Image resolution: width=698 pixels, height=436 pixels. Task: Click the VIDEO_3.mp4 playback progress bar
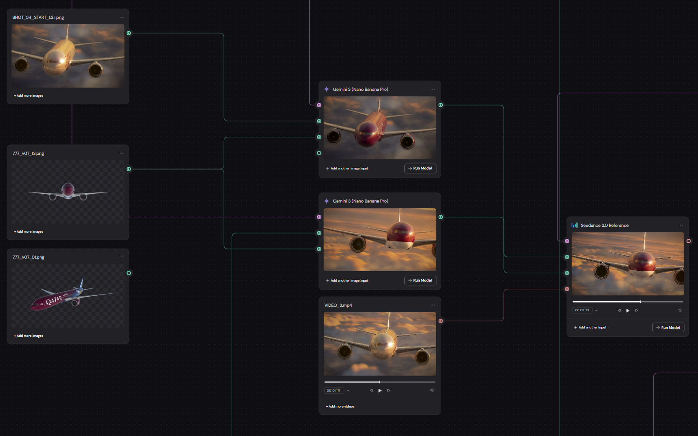pyautogui.click(x=380, y=382)
